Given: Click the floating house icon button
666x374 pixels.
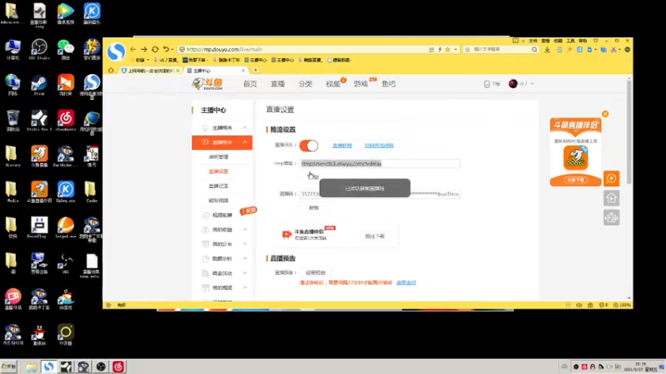Looking at the screenshot, I should 611,198.
